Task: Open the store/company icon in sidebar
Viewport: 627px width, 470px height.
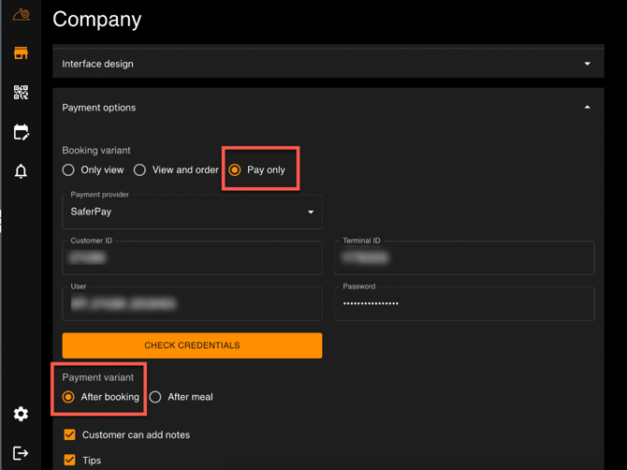Action: pos(21,53)
